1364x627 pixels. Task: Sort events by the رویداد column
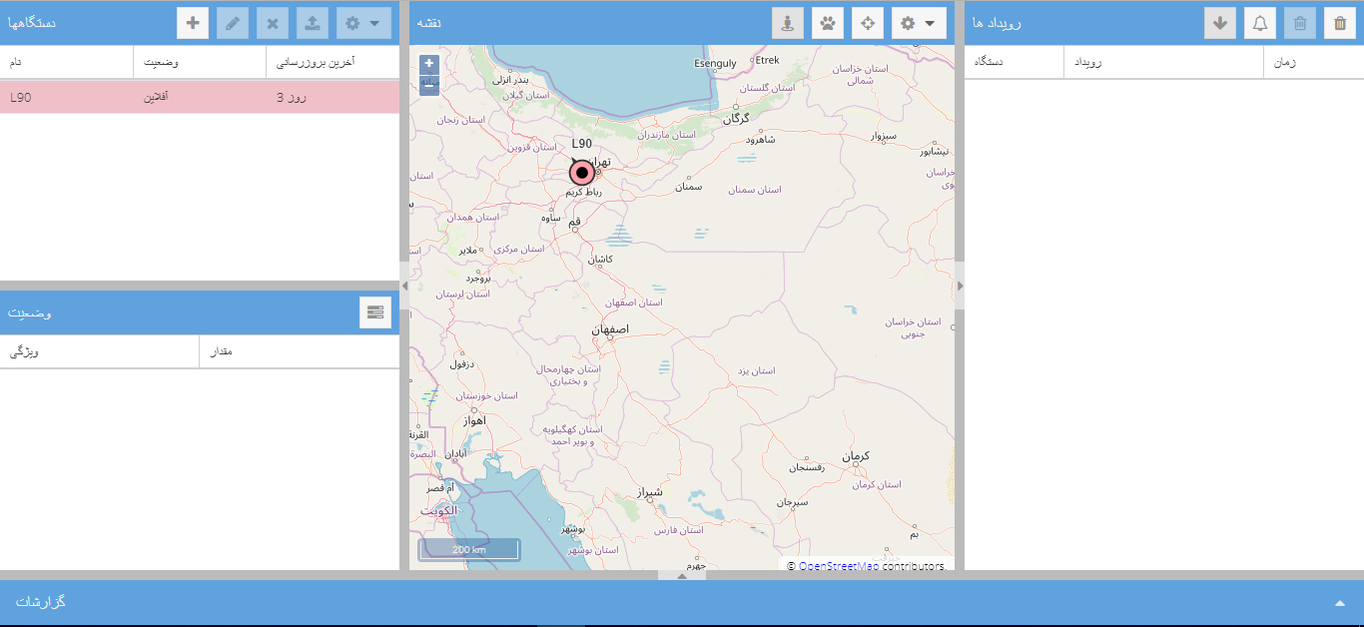point(1164,62)
